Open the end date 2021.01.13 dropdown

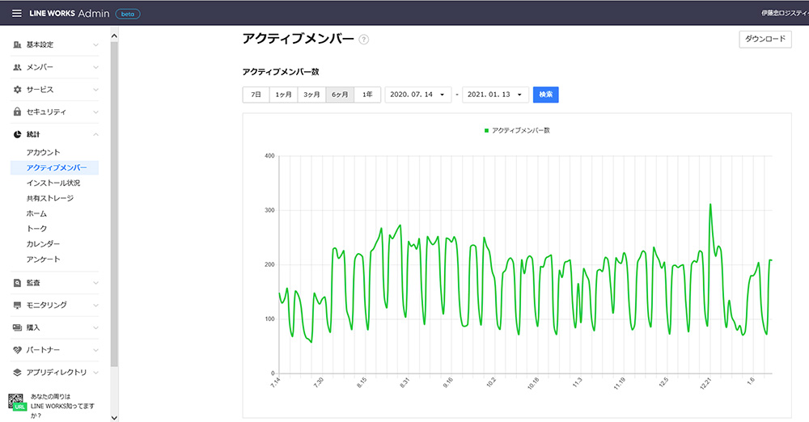pos(495,95)
